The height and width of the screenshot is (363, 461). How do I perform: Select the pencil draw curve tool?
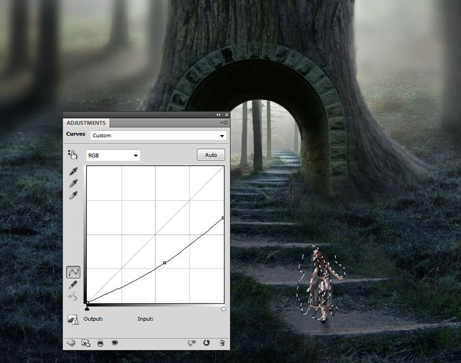point(73,285)
